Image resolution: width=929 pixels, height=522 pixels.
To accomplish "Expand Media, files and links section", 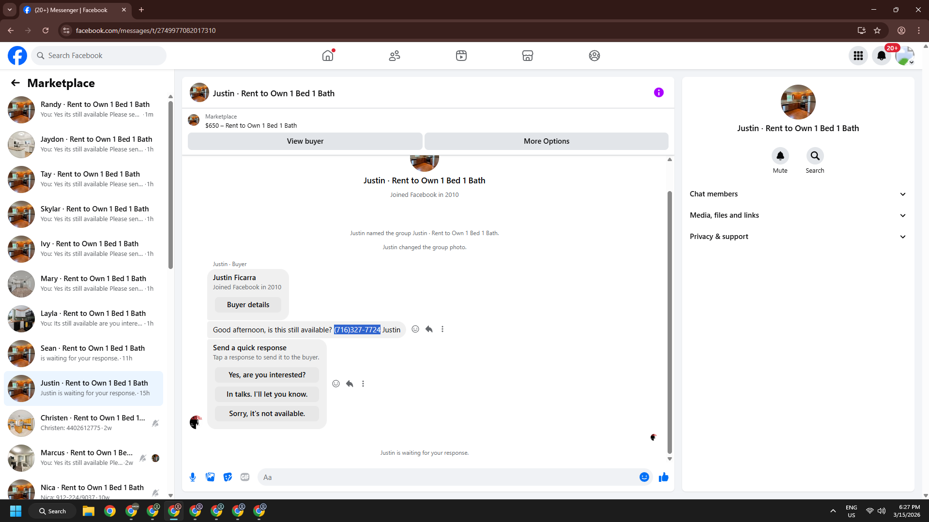I will (x=798, y=215).
